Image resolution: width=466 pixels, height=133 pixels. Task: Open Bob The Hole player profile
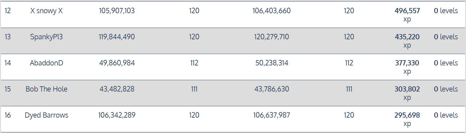coord(46,89)
